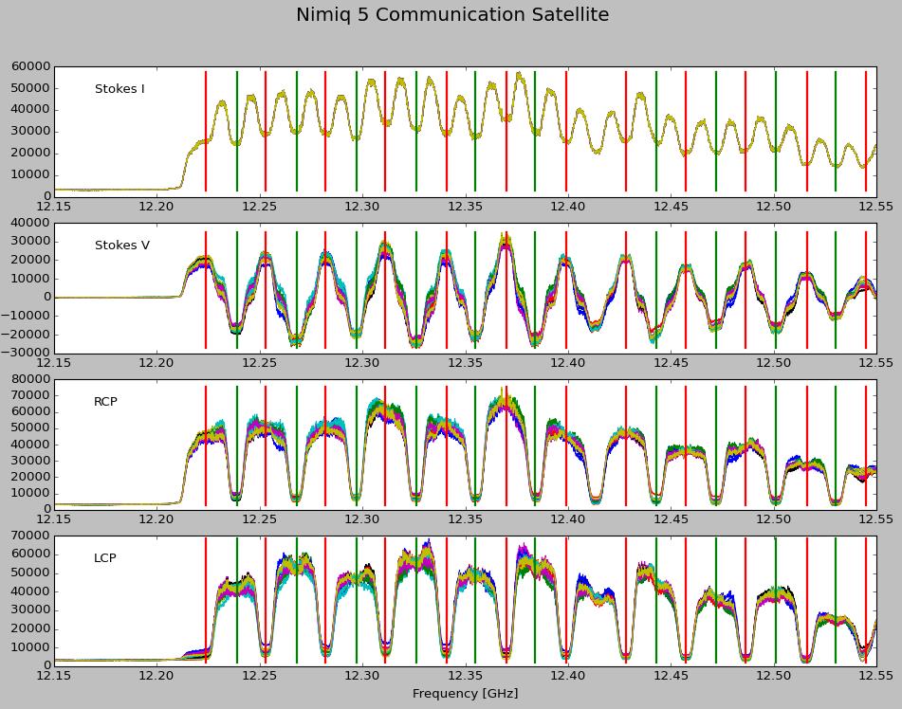This screenshot has height=709, width=902.
Task: Click the "LCP" panel label
Action: pos(105,558)
